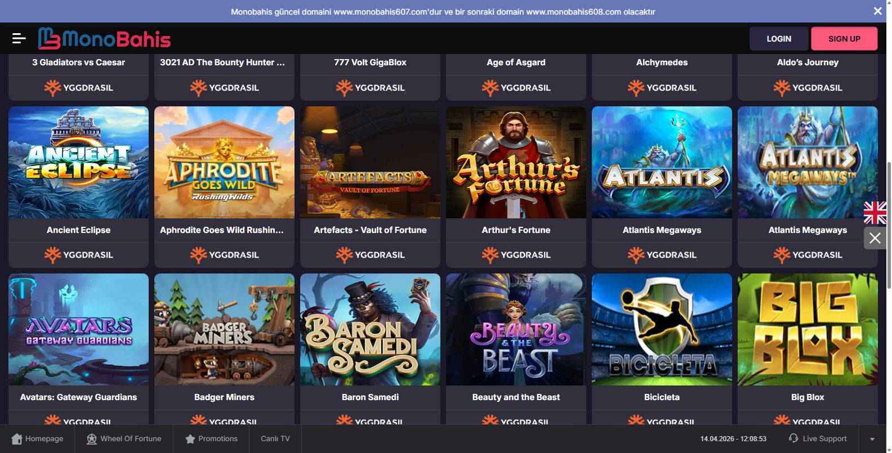This screenshot has height=453, width=892.
Task: Dismiss the domain announcement banner
Action: pos(877,11)
